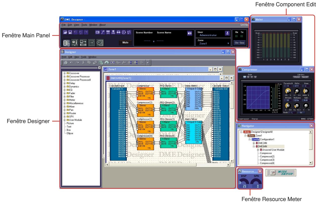Toggle the Compressor On button
The width and height of the screenshot is (316, 203).
pyautogui.click(x=301, y=112)
